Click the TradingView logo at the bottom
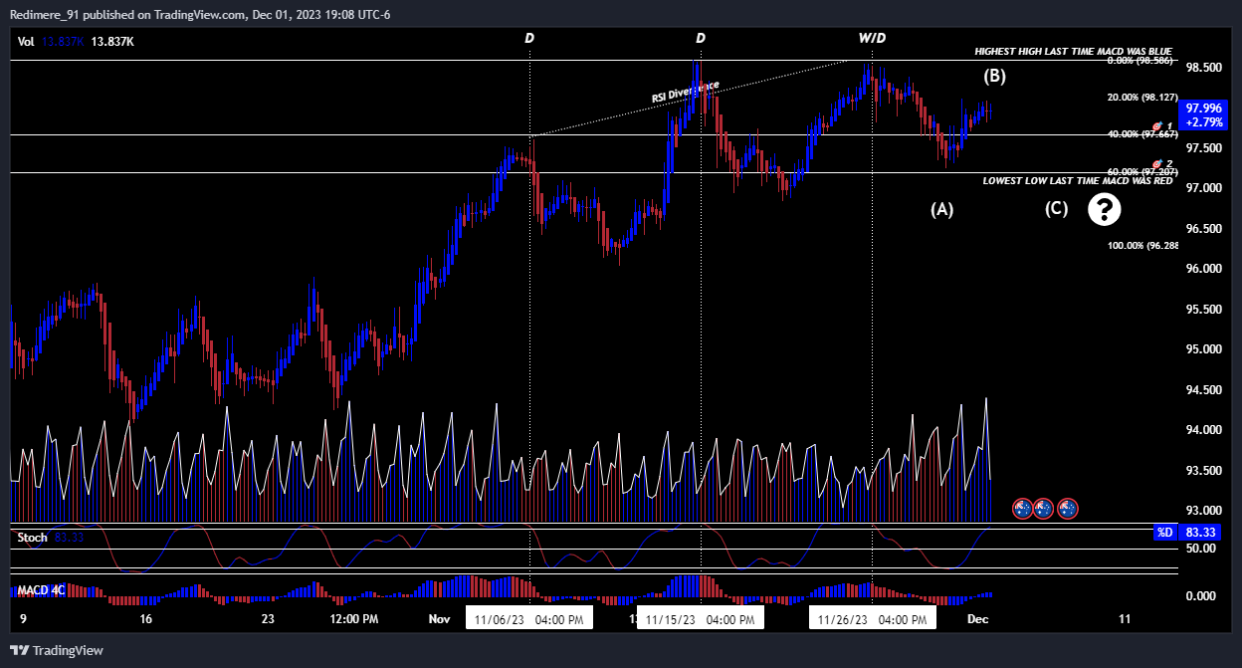The width and height of the screenshot is (1242, 668). tap(57, 650)
